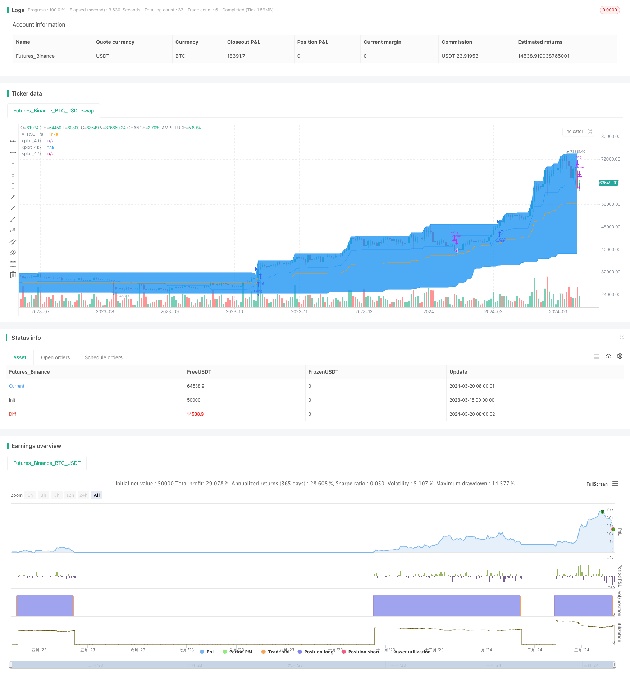The image size is (630, 679).
Task: Set zoom range to 1h
Action: pos(30,495)
